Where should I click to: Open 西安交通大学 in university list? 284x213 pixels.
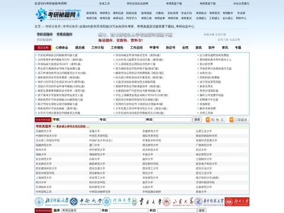97,169
